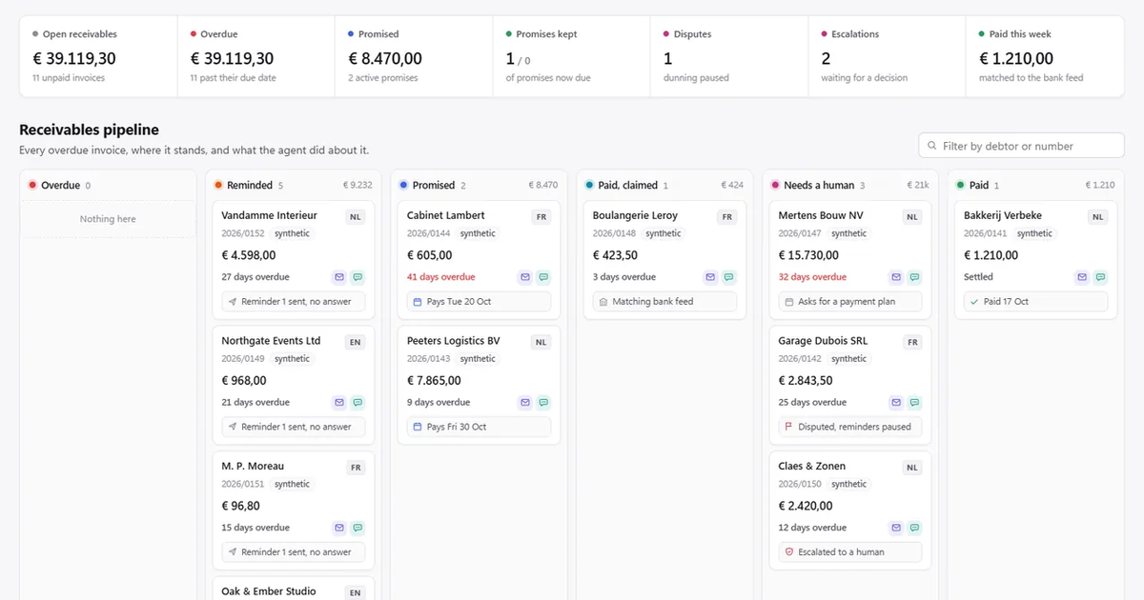Image resolution: width=1144 pixels, height=600 pixels.
Task: Select the empty Overdue column header
Action: [108, 186]
